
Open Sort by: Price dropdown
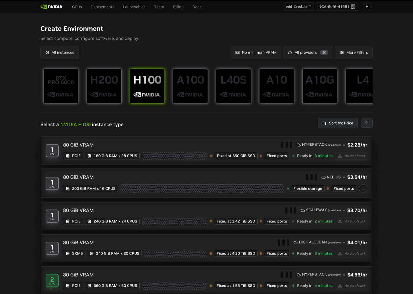click(x=338, y=123)
